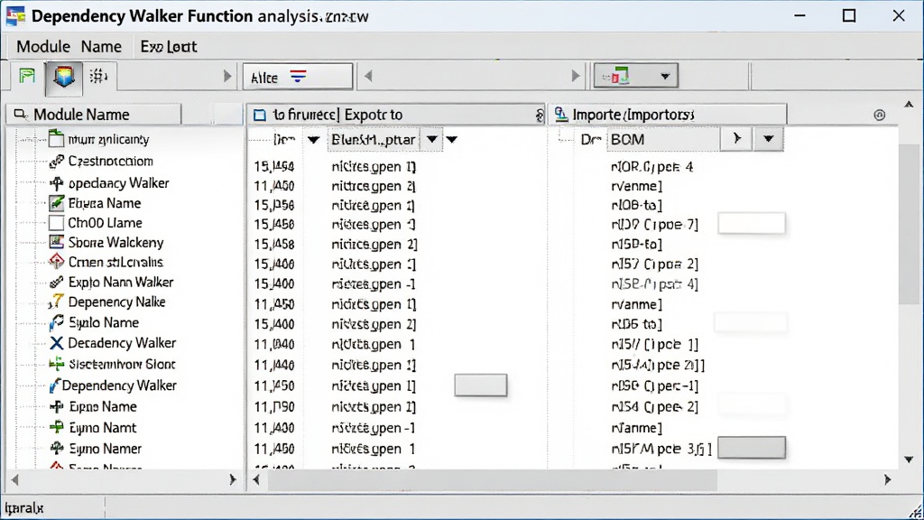Click the left arrow in the toolbar
The width and height of the screenshot is (924, 520).
(368, 76)
